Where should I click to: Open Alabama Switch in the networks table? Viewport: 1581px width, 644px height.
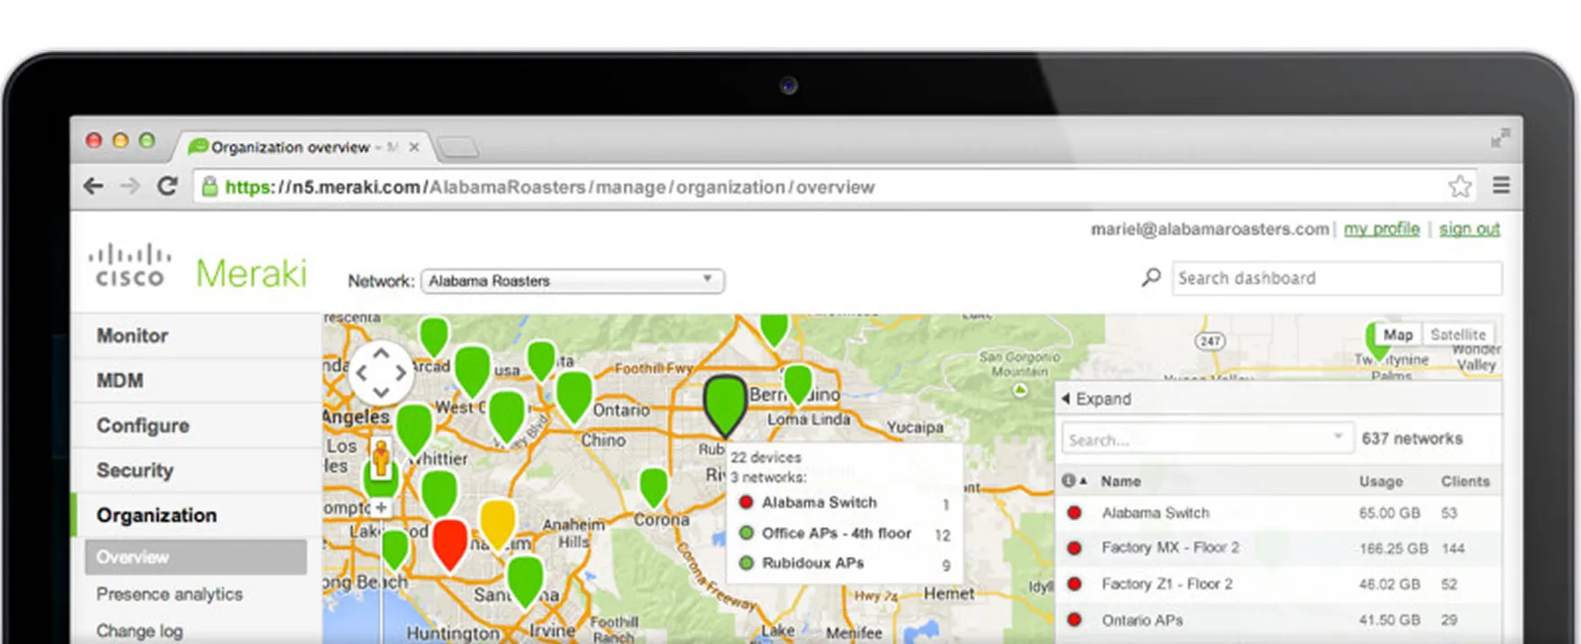point(1155,513)
